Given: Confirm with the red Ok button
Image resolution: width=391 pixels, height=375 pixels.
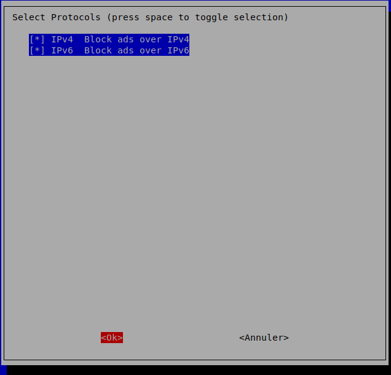Looking at the screenshot, I should point(112,338).
